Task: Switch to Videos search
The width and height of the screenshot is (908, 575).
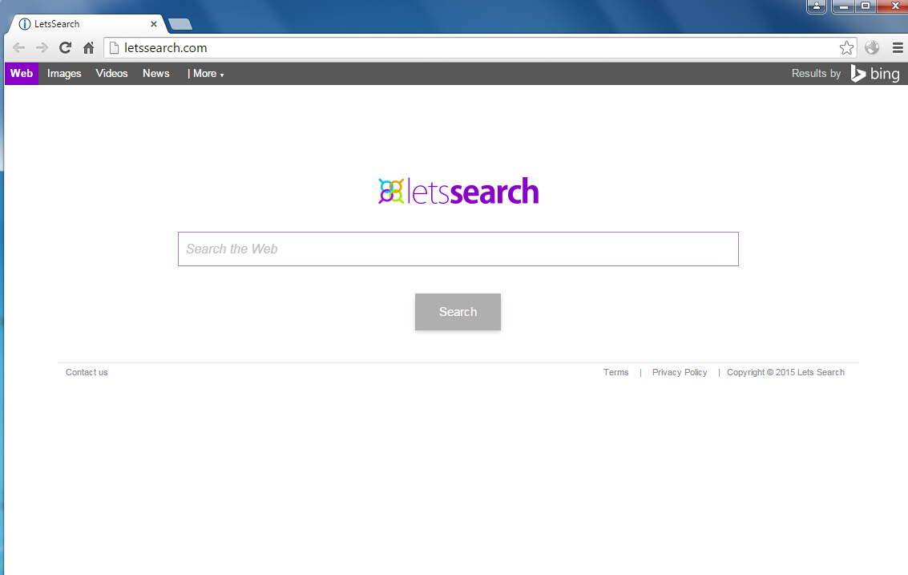Action: (x=111, y=74)
